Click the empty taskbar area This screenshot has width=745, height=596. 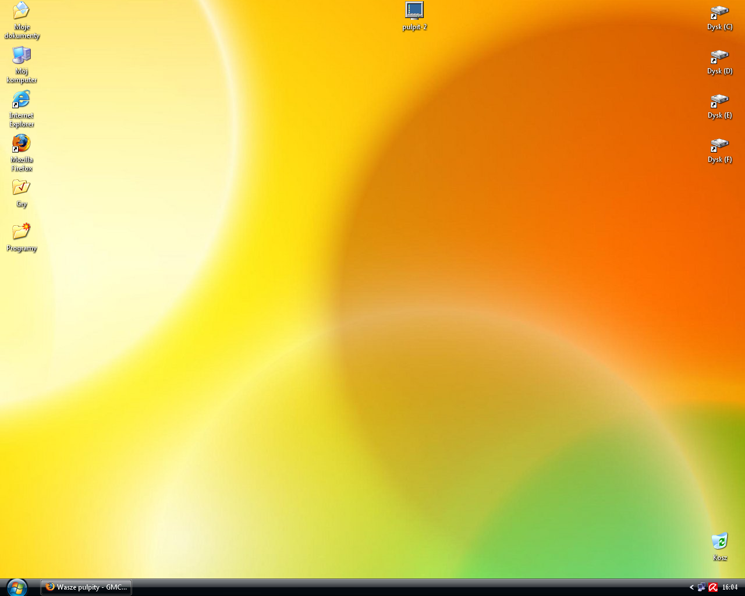click(x=407, y=587)
